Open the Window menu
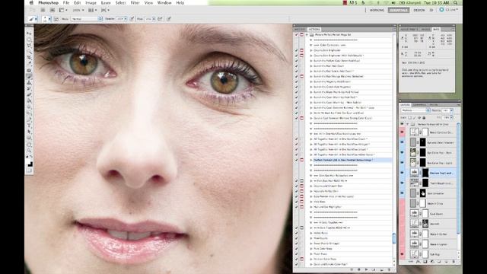This screenshot has height=274, width=487. (x=164, y=3)
